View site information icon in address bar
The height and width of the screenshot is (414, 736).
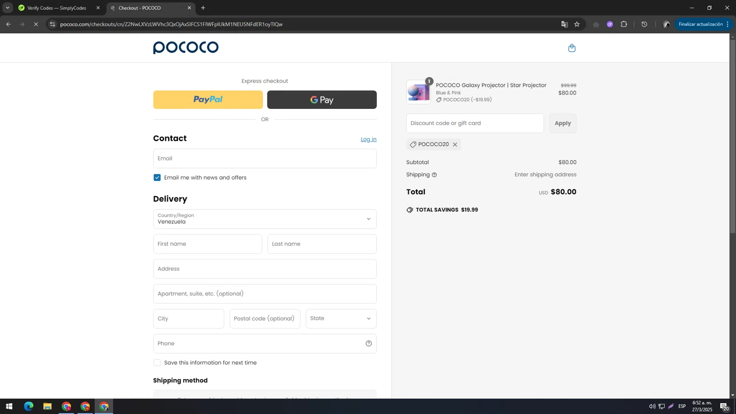click(x=53, y=24)
